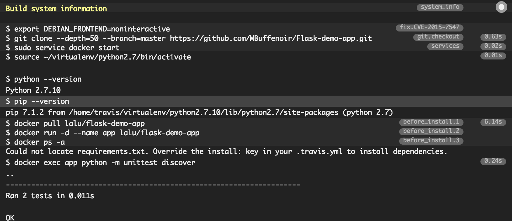
Task: Toggle the git.checkout fold tag
Action: (x=438, y=37)
